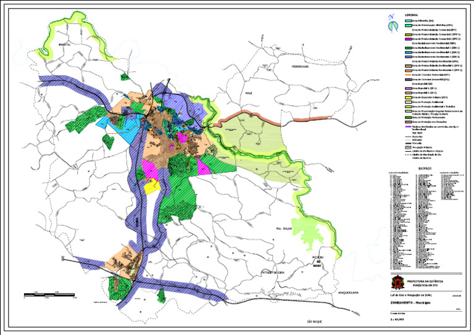Select the yellow Zona de Expansão Urbana swatch
Screen dimensions: 474x335
pyautogui.click(x=409, y=97)
